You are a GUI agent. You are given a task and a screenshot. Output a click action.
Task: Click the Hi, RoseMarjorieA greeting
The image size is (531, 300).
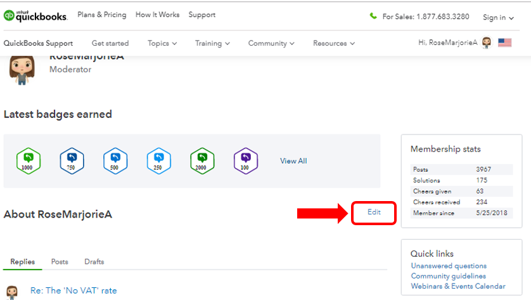click(448, 42)
